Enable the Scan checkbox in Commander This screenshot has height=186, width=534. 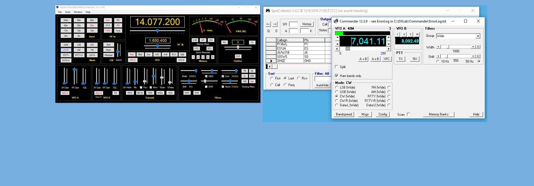(409, 114)
